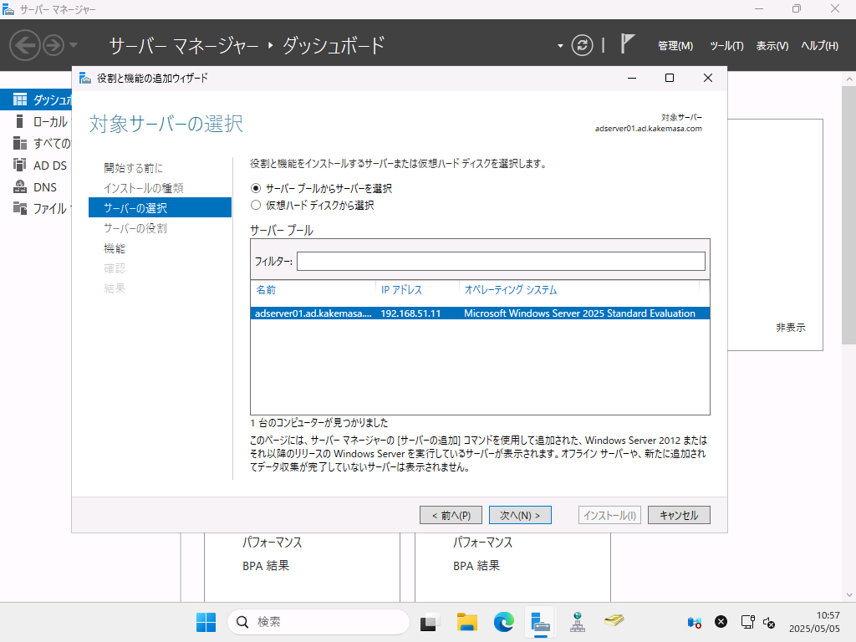The width and height of the screenshot is (856, 642).
Task: Open Task View on taskbar
Action: pyautogui.click(x=429, y=622)
